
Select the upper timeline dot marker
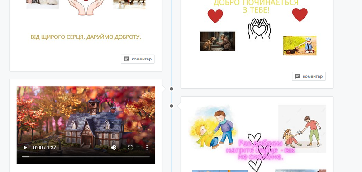tap(171, 88)
